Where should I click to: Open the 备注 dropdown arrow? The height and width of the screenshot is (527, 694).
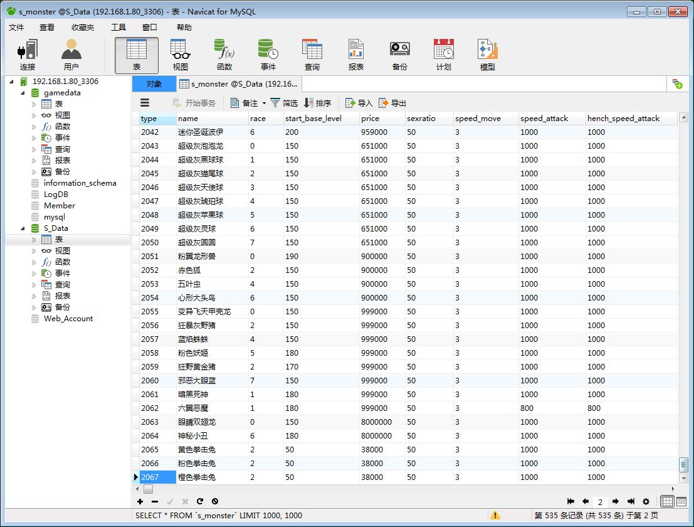(x=264, y=103)
